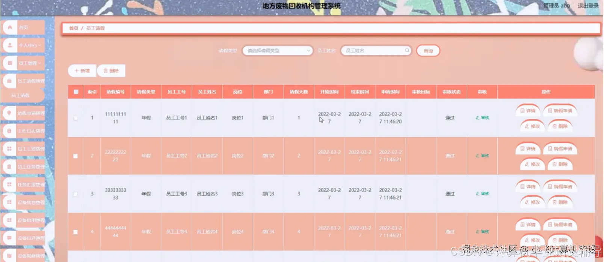604x262 pixels.
Task: Open 详情 for row 1
Action: (x=528, y=111)
